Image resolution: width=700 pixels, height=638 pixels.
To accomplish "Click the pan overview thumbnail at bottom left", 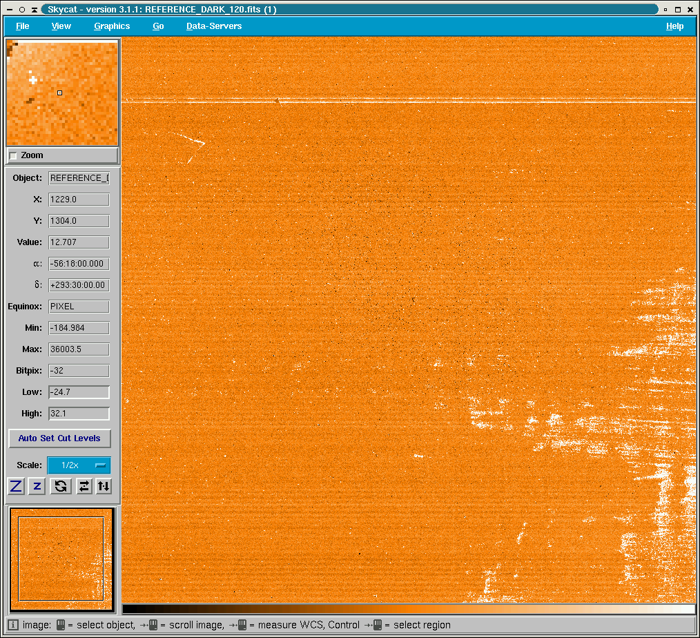I will (x=61, y=559).
